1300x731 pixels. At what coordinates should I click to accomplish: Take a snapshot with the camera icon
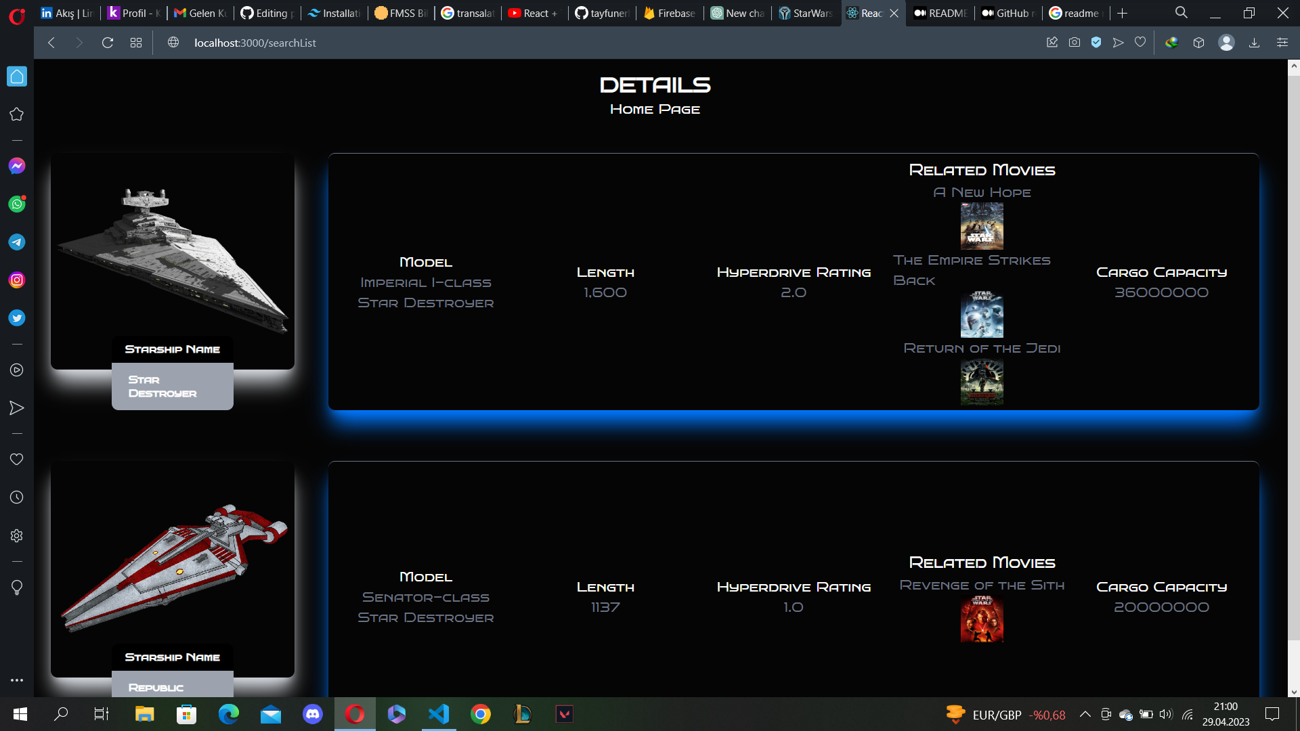click(1075, 43)
